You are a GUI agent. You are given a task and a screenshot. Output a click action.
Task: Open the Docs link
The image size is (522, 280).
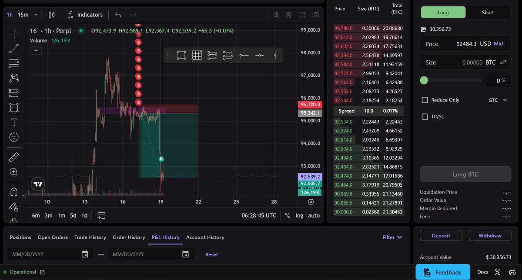pos(483,272)
